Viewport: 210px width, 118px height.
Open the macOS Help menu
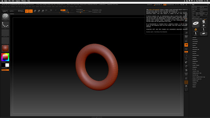click(29, 1)
